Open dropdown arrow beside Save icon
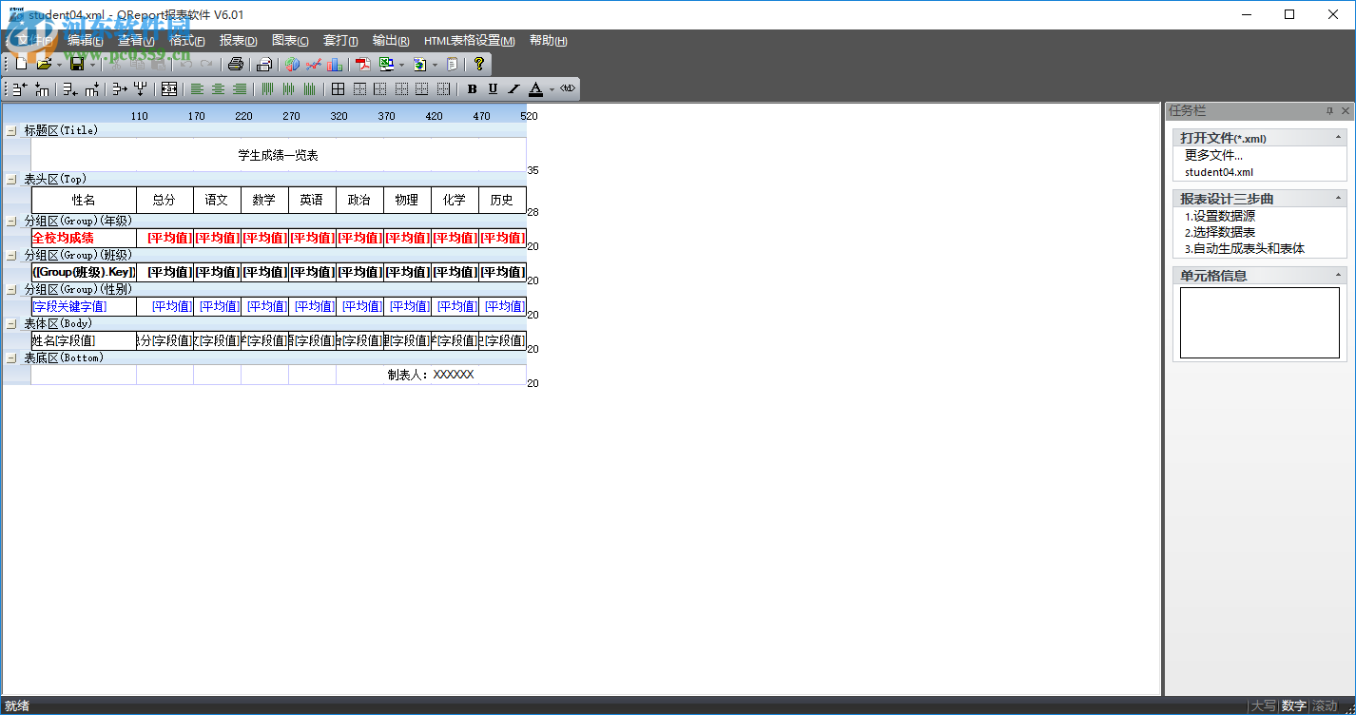 coord(92,65)
